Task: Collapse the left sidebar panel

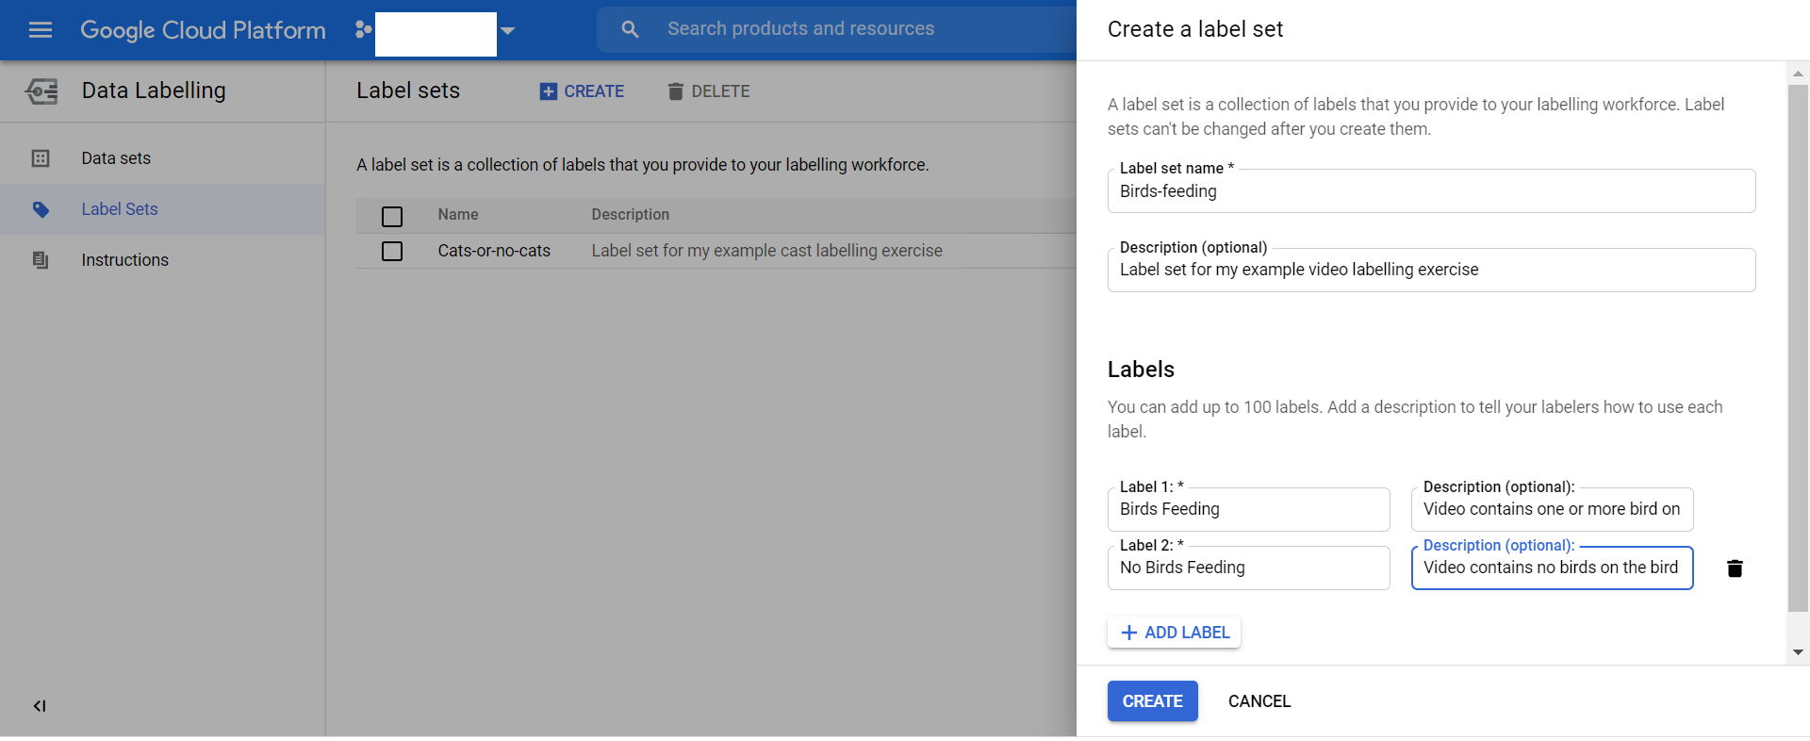Action: [x=40, y=706]
